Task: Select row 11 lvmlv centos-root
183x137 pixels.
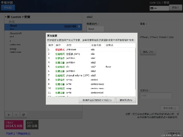Action: [91, 93]
